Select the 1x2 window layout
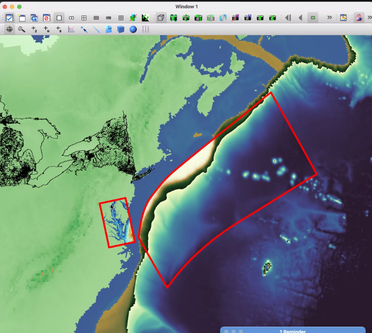This screenshot has height=333, width=372. 71,18
